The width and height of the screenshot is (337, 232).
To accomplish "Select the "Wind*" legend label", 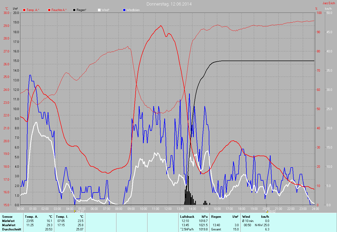I will point(106,10).
